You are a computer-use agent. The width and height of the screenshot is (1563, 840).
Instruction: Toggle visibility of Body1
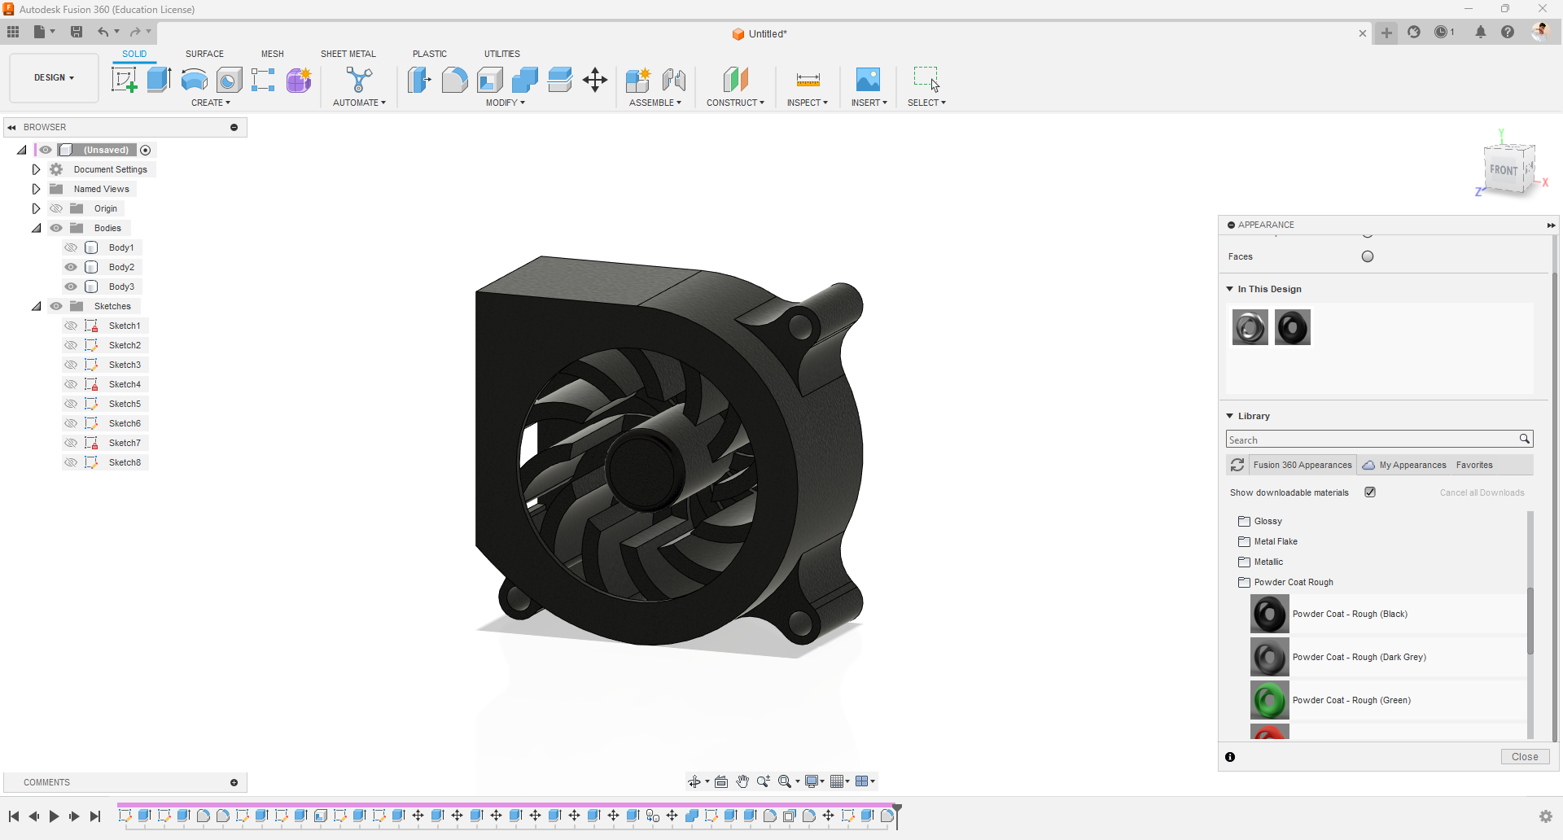click(x=72, y=247)
